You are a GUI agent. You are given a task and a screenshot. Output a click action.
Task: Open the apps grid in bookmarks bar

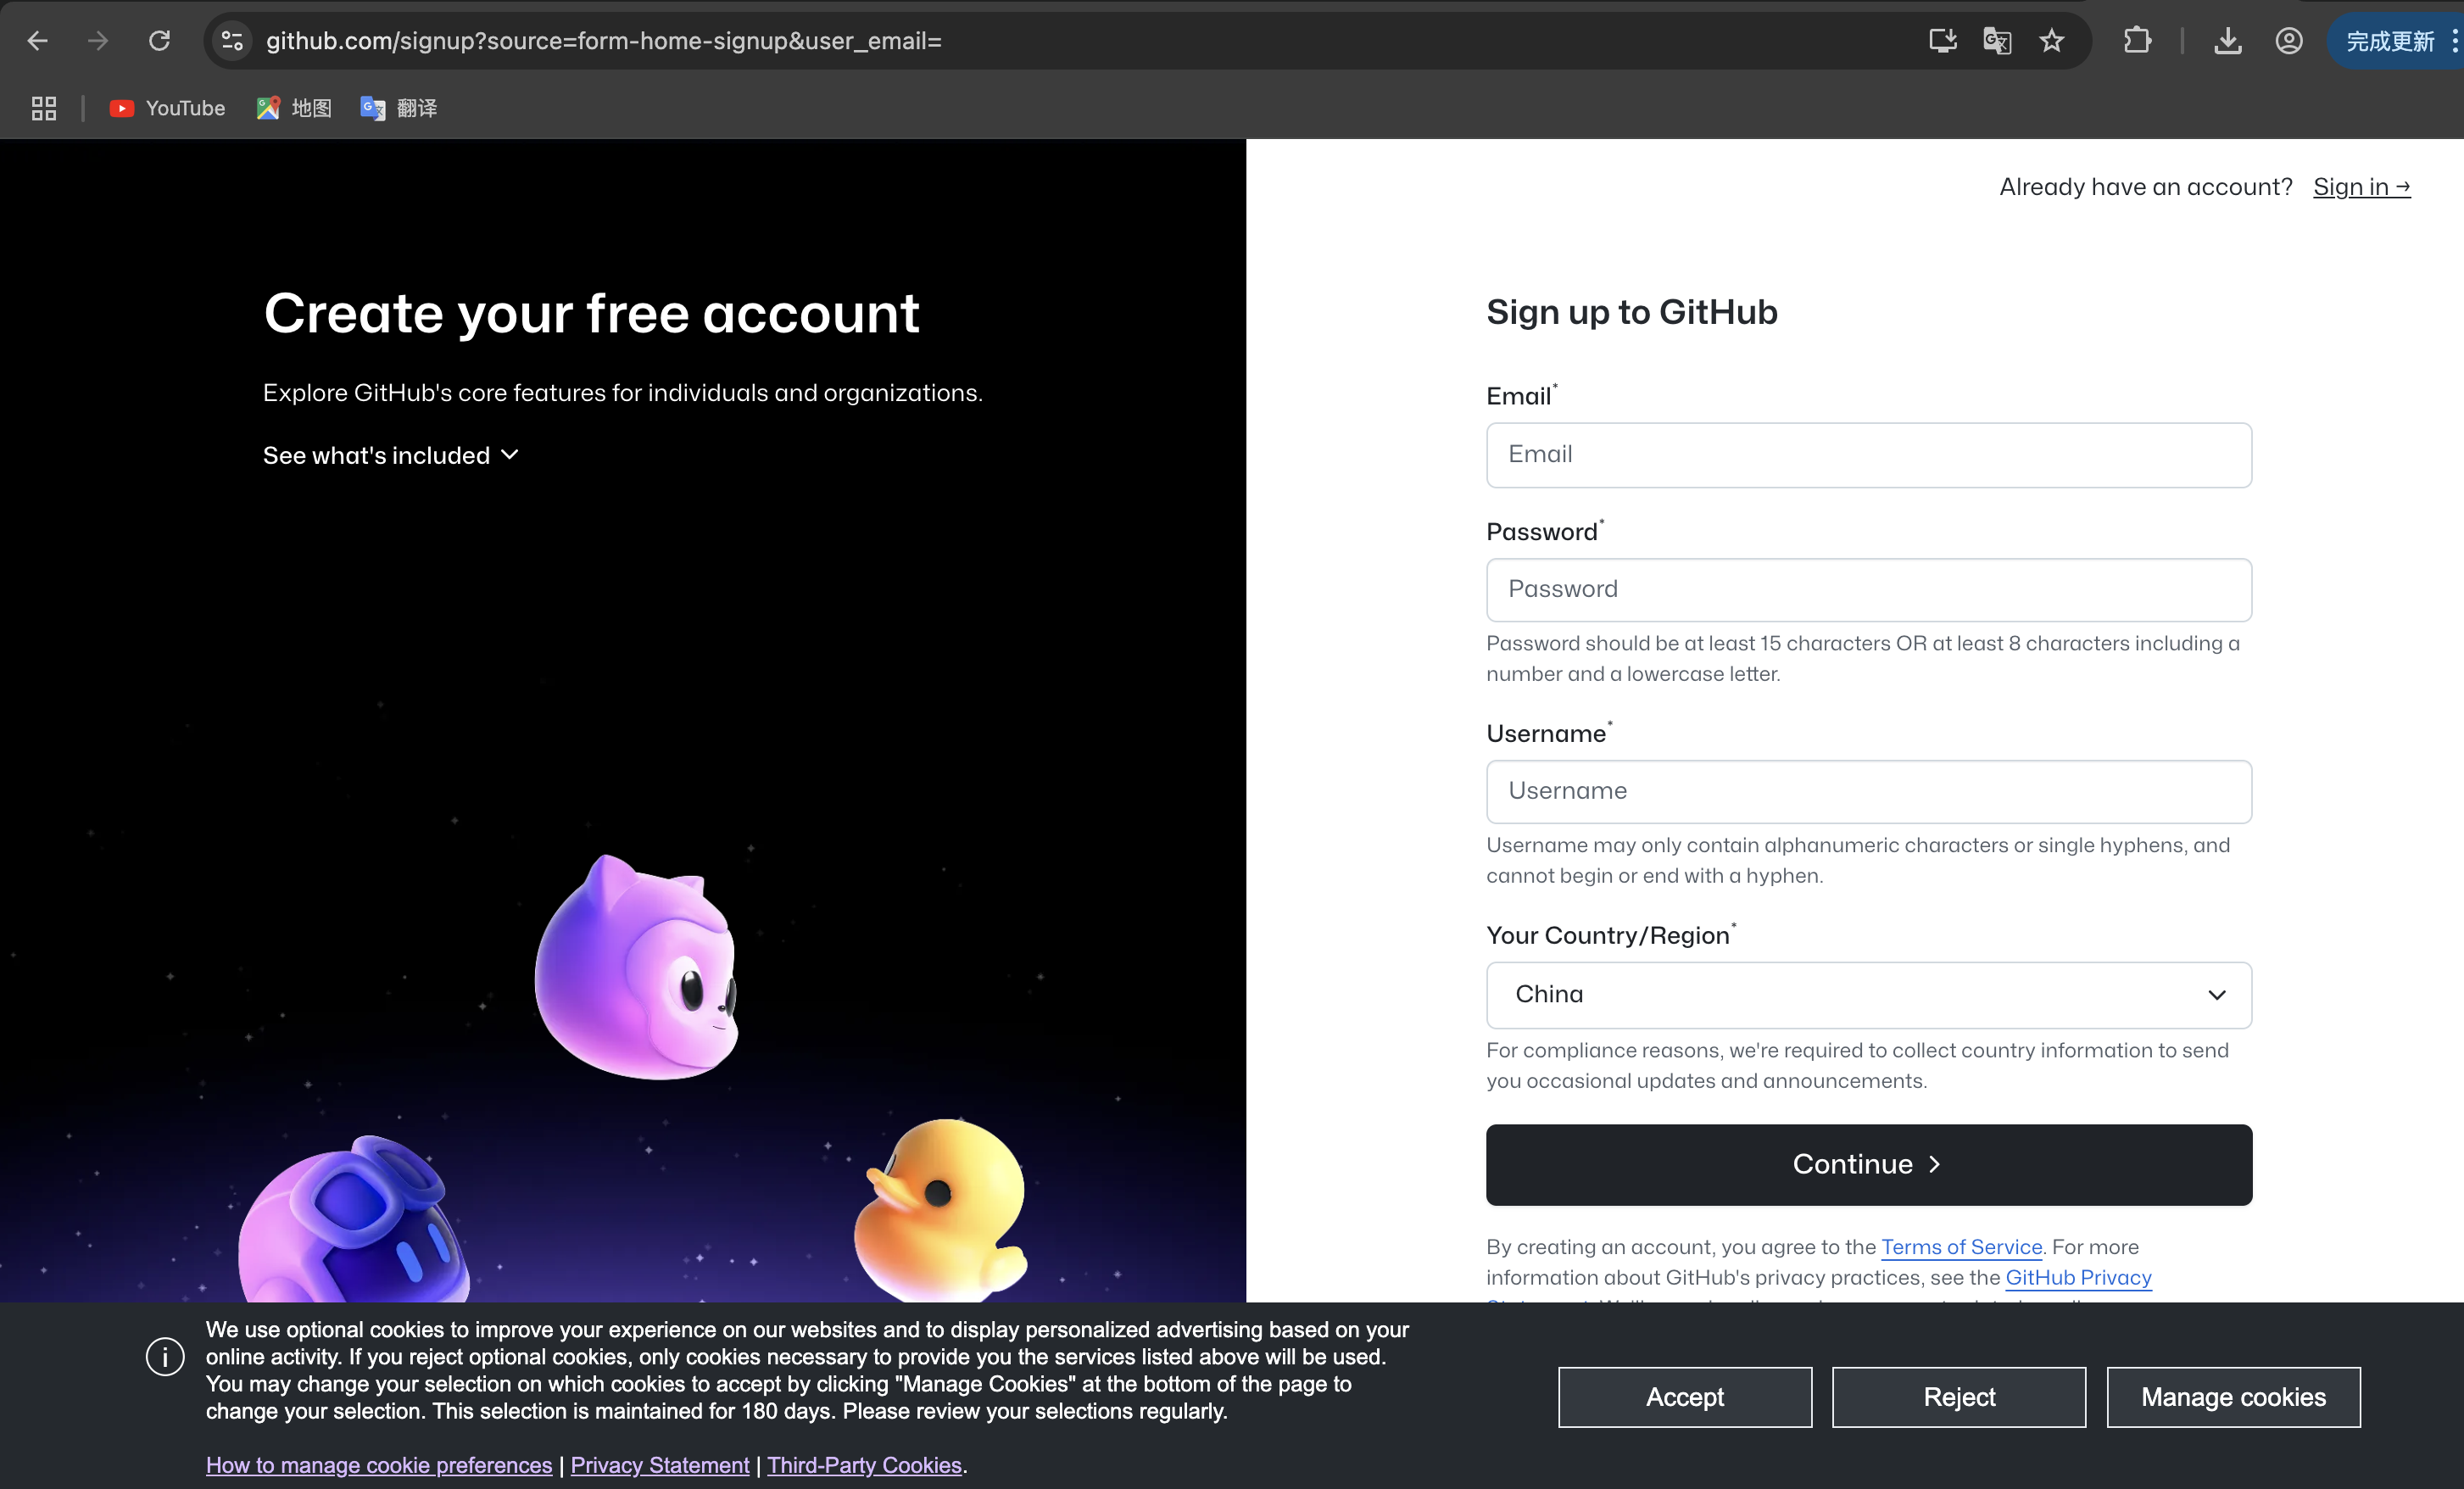coord(43,108)
